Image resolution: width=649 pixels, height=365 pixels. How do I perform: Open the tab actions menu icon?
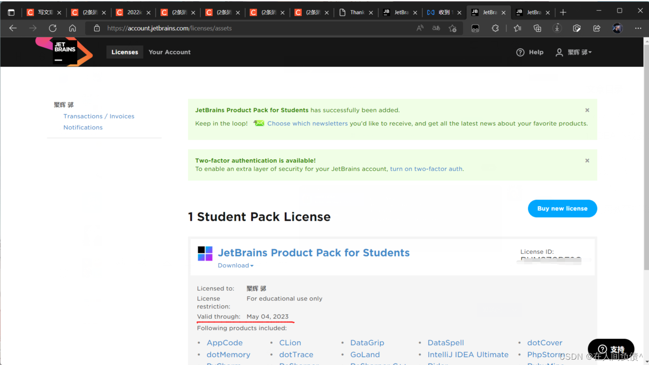(x=11, y=12)
